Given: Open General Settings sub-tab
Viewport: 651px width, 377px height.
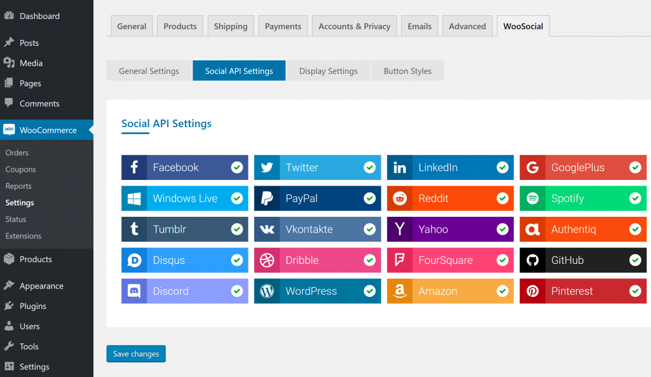Looking at the screenshot, I should [149, 71].
